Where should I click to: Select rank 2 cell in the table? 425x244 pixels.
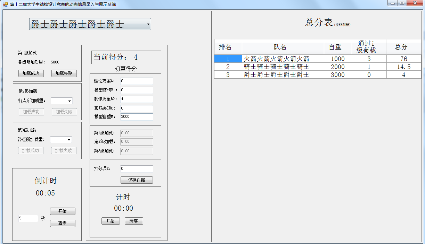[x=228, y=67]
